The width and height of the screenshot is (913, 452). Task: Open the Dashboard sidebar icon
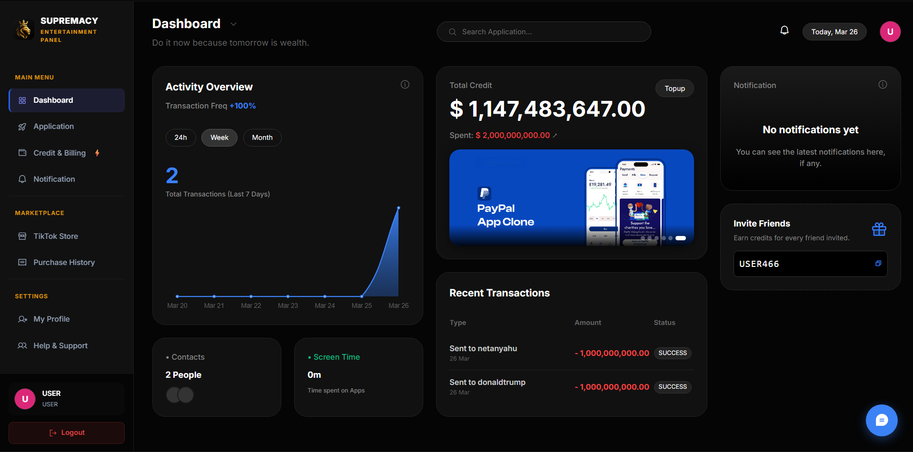coord(22,100)
